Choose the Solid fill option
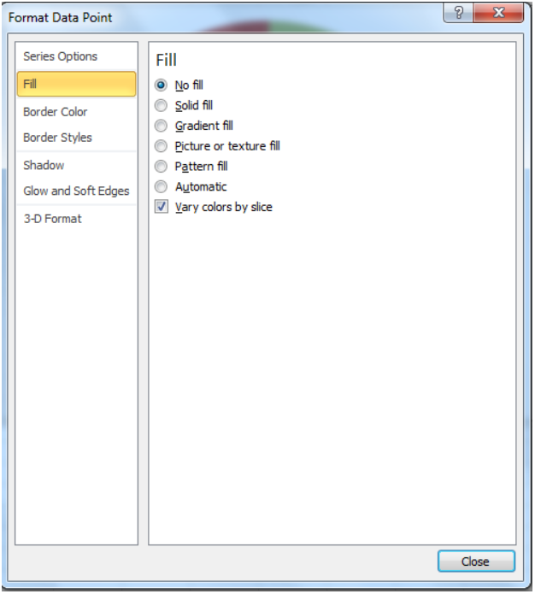This screenshot has width=535, height=594. 161,105
